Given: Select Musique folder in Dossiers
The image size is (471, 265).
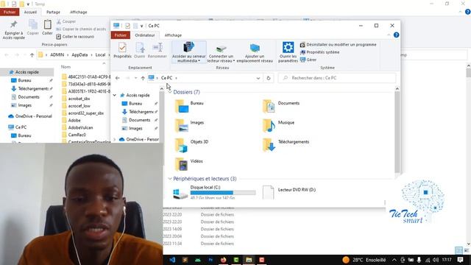Looking at the screenshot, I should point(278,125).
